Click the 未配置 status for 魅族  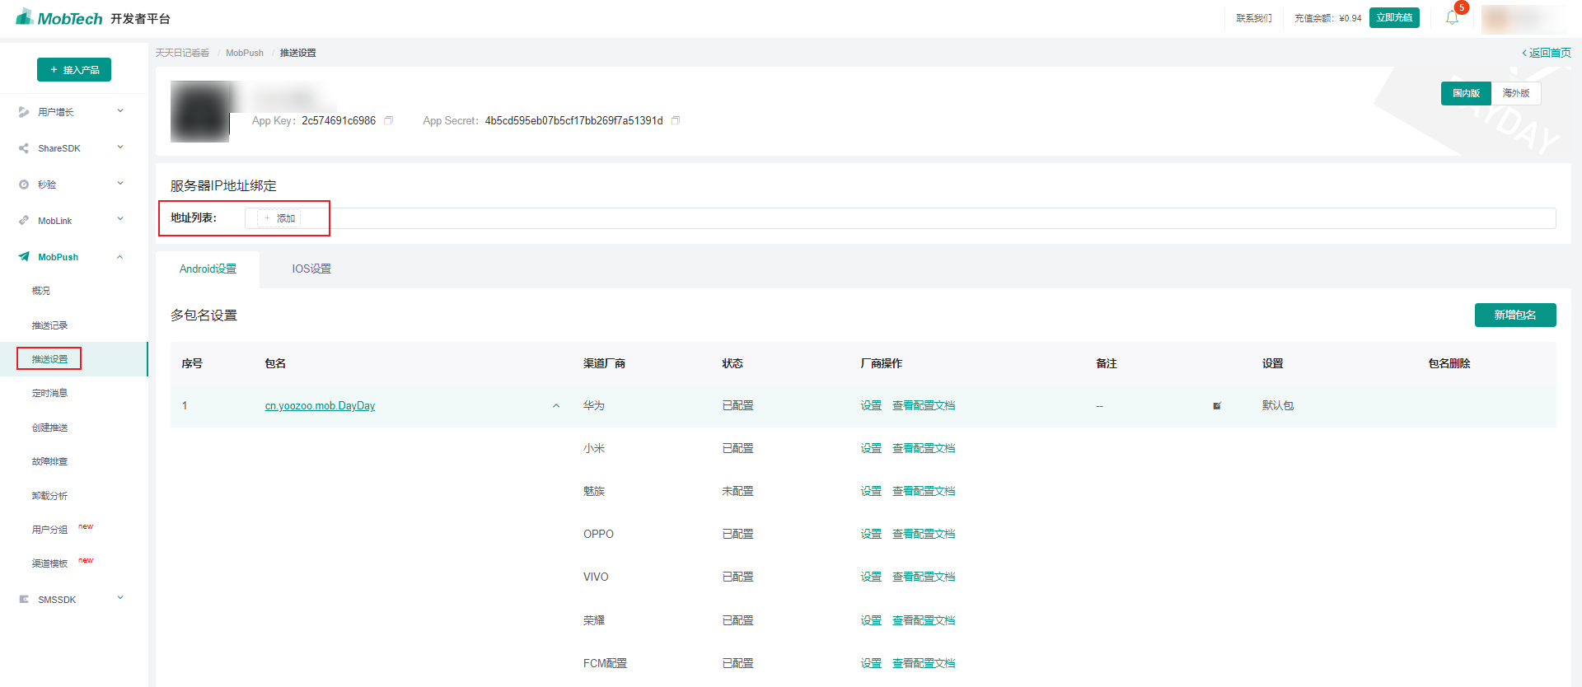737,491
